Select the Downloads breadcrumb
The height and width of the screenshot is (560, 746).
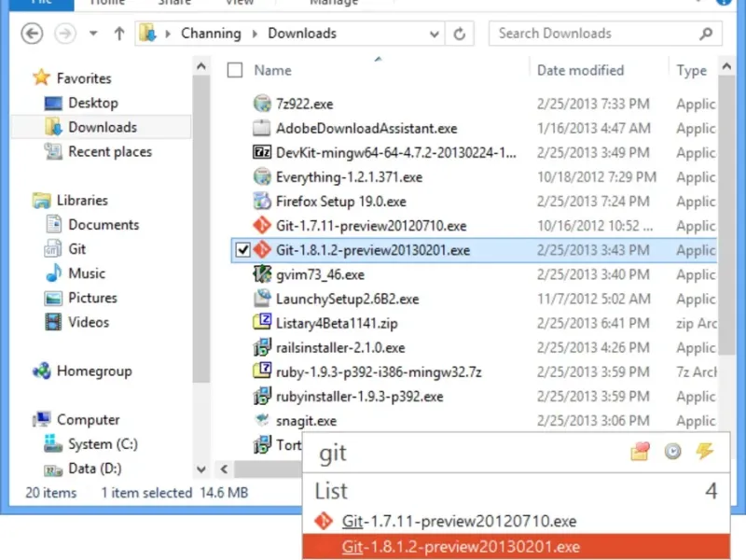[x=302, y=34]
